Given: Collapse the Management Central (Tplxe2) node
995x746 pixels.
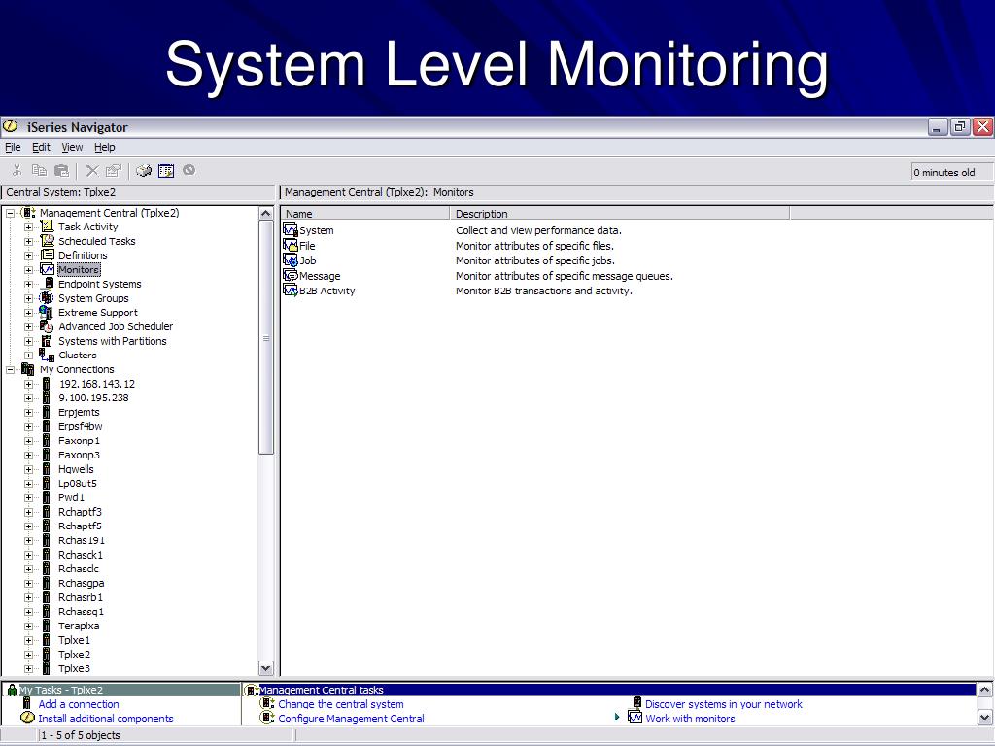Looking at the screenshot, I should coord(11,213).
